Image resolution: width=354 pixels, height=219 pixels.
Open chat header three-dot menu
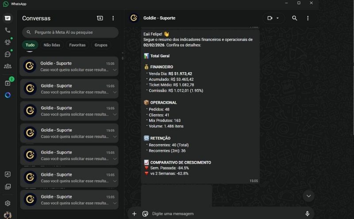[308, 18]
